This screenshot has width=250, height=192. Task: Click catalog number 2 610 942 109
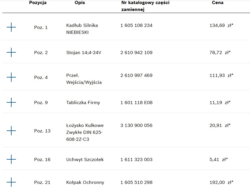(136, 53)
